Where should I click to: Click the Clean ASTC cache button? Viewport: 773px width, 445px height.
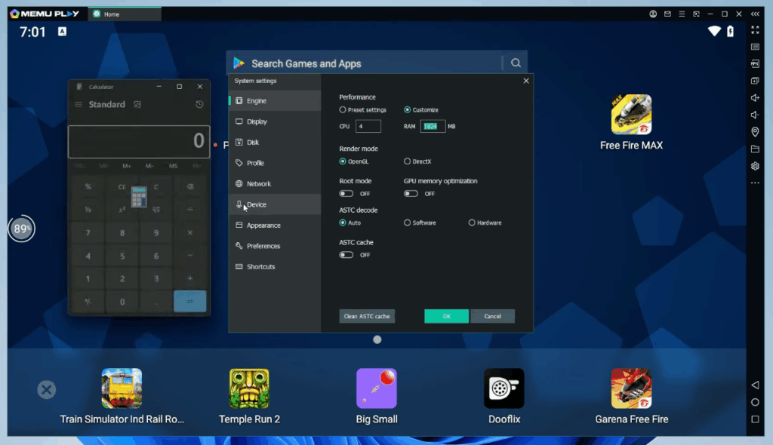pos(367,316)
